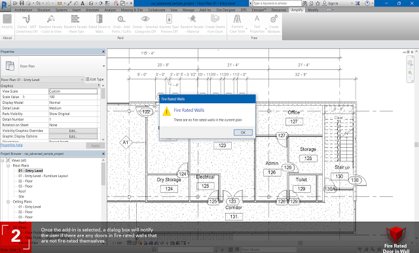This screenshot has width=419, height=253.
Task: Open the Floor Plan type selector dropdown
Action: tap(103, 66)
